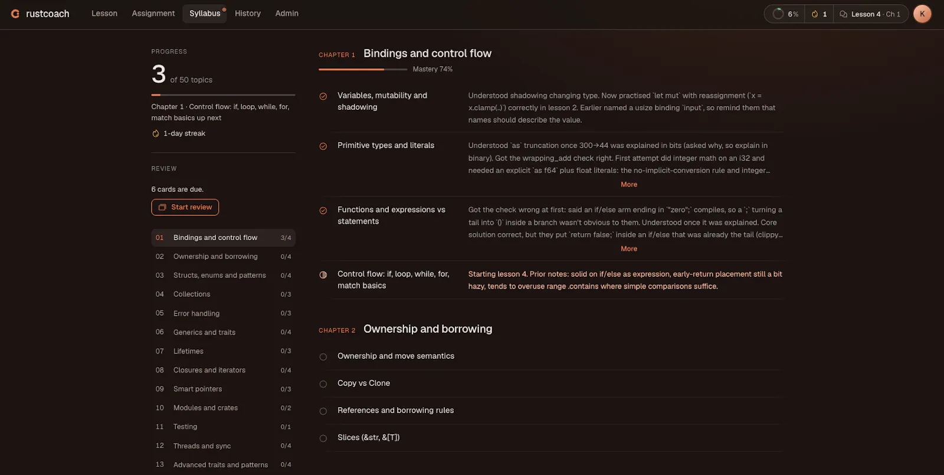Click the rustcoach logo icon

15,14
